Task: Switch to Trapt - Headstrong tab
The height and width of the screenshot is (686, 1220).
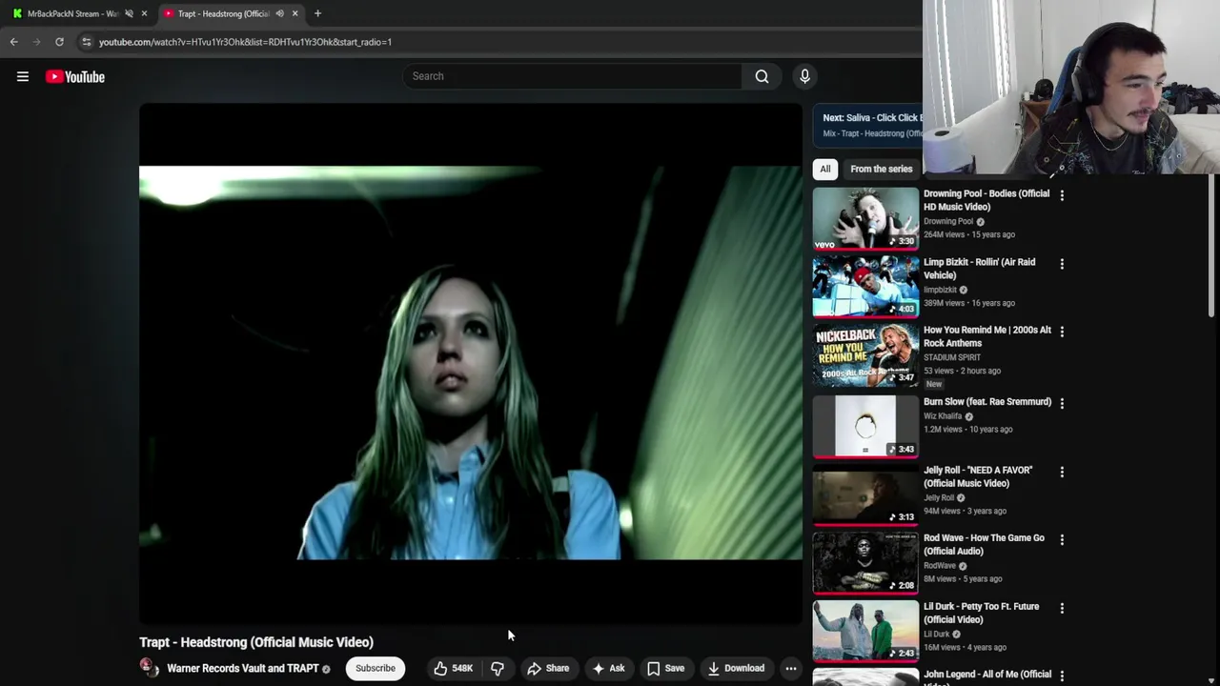Action: pos(224,13)
